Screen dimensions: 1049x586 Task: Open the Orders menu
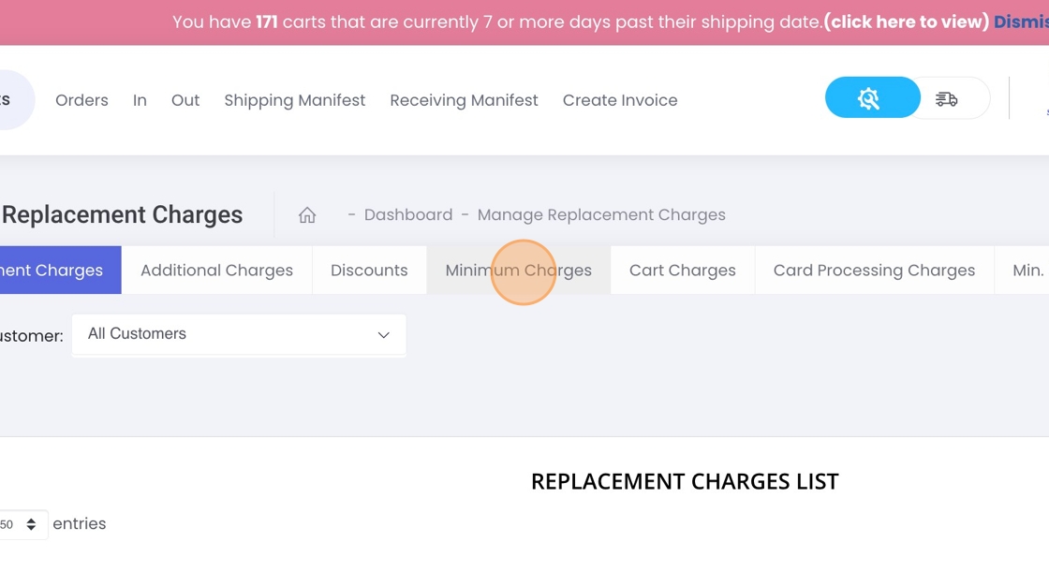click(x=81, y=100)
